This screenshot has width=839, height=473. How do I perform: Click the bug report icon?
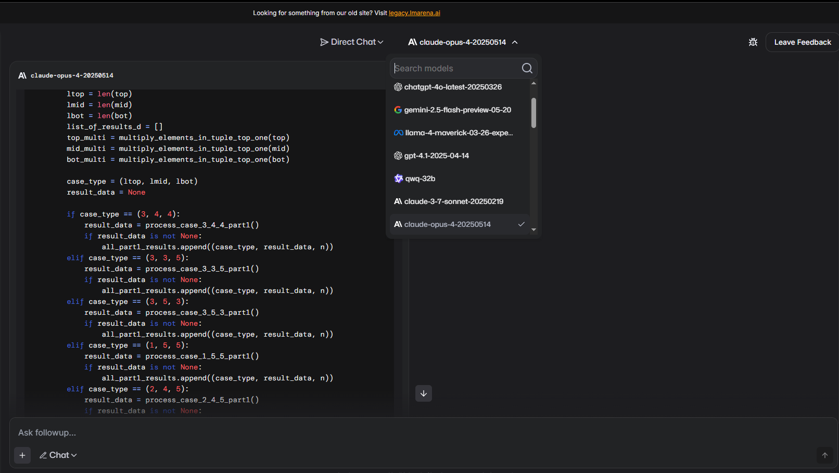753,42
